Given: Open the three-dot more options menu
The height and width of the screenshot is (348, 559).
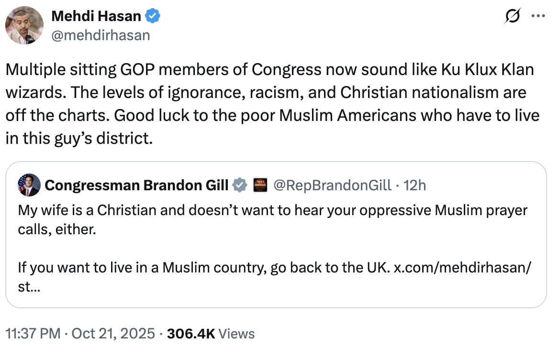Looking at the screenshot, I should coord(538,16).
